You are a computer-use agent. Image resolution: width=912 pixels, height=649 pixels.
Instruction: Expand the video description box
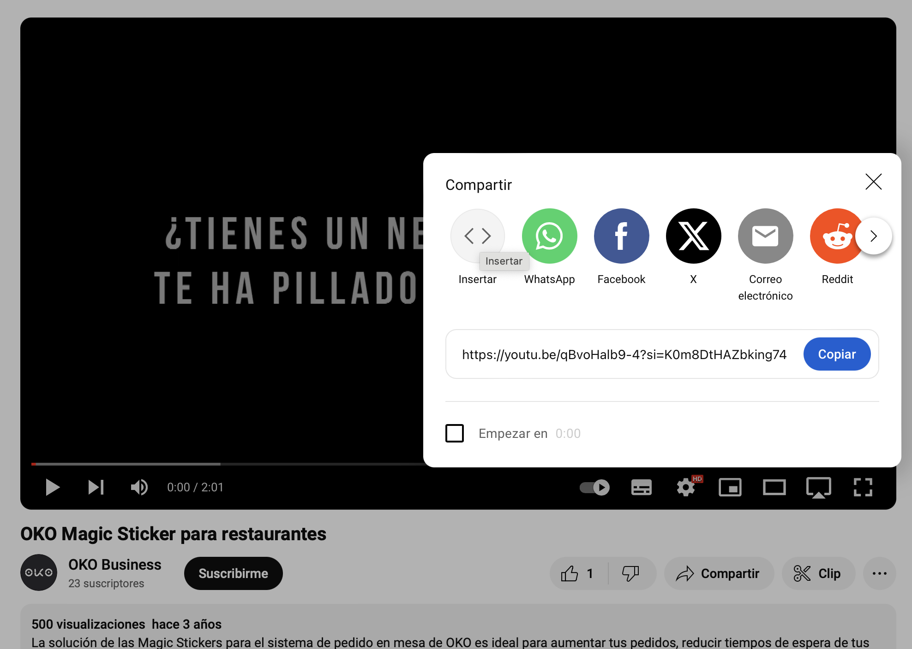click(x=458, y=627)
